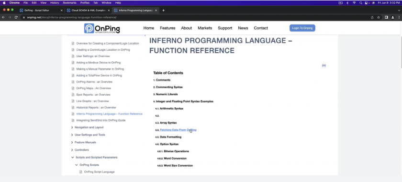Click the print icon above Table of Contents
Viewport: 402px width, 182px height.
[x=324, y=66]
